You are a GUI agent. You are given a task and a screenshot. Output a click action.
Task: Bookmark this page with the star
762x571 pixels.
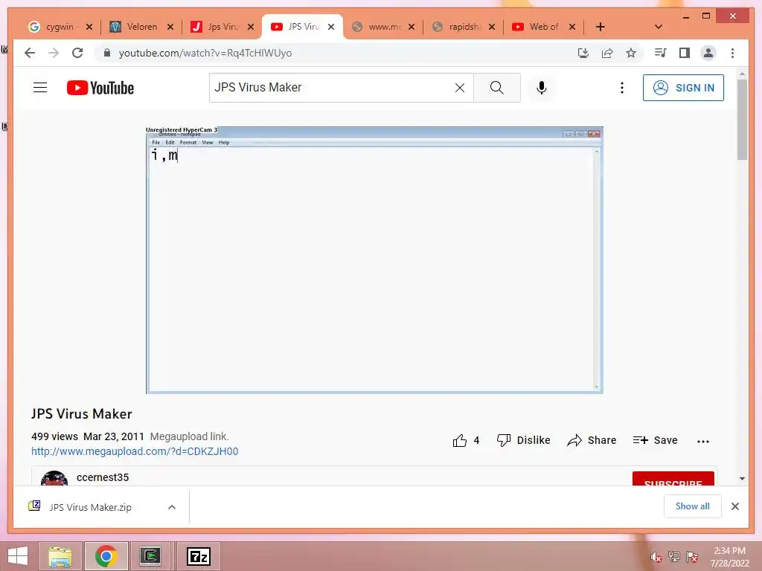coord(631,53)
